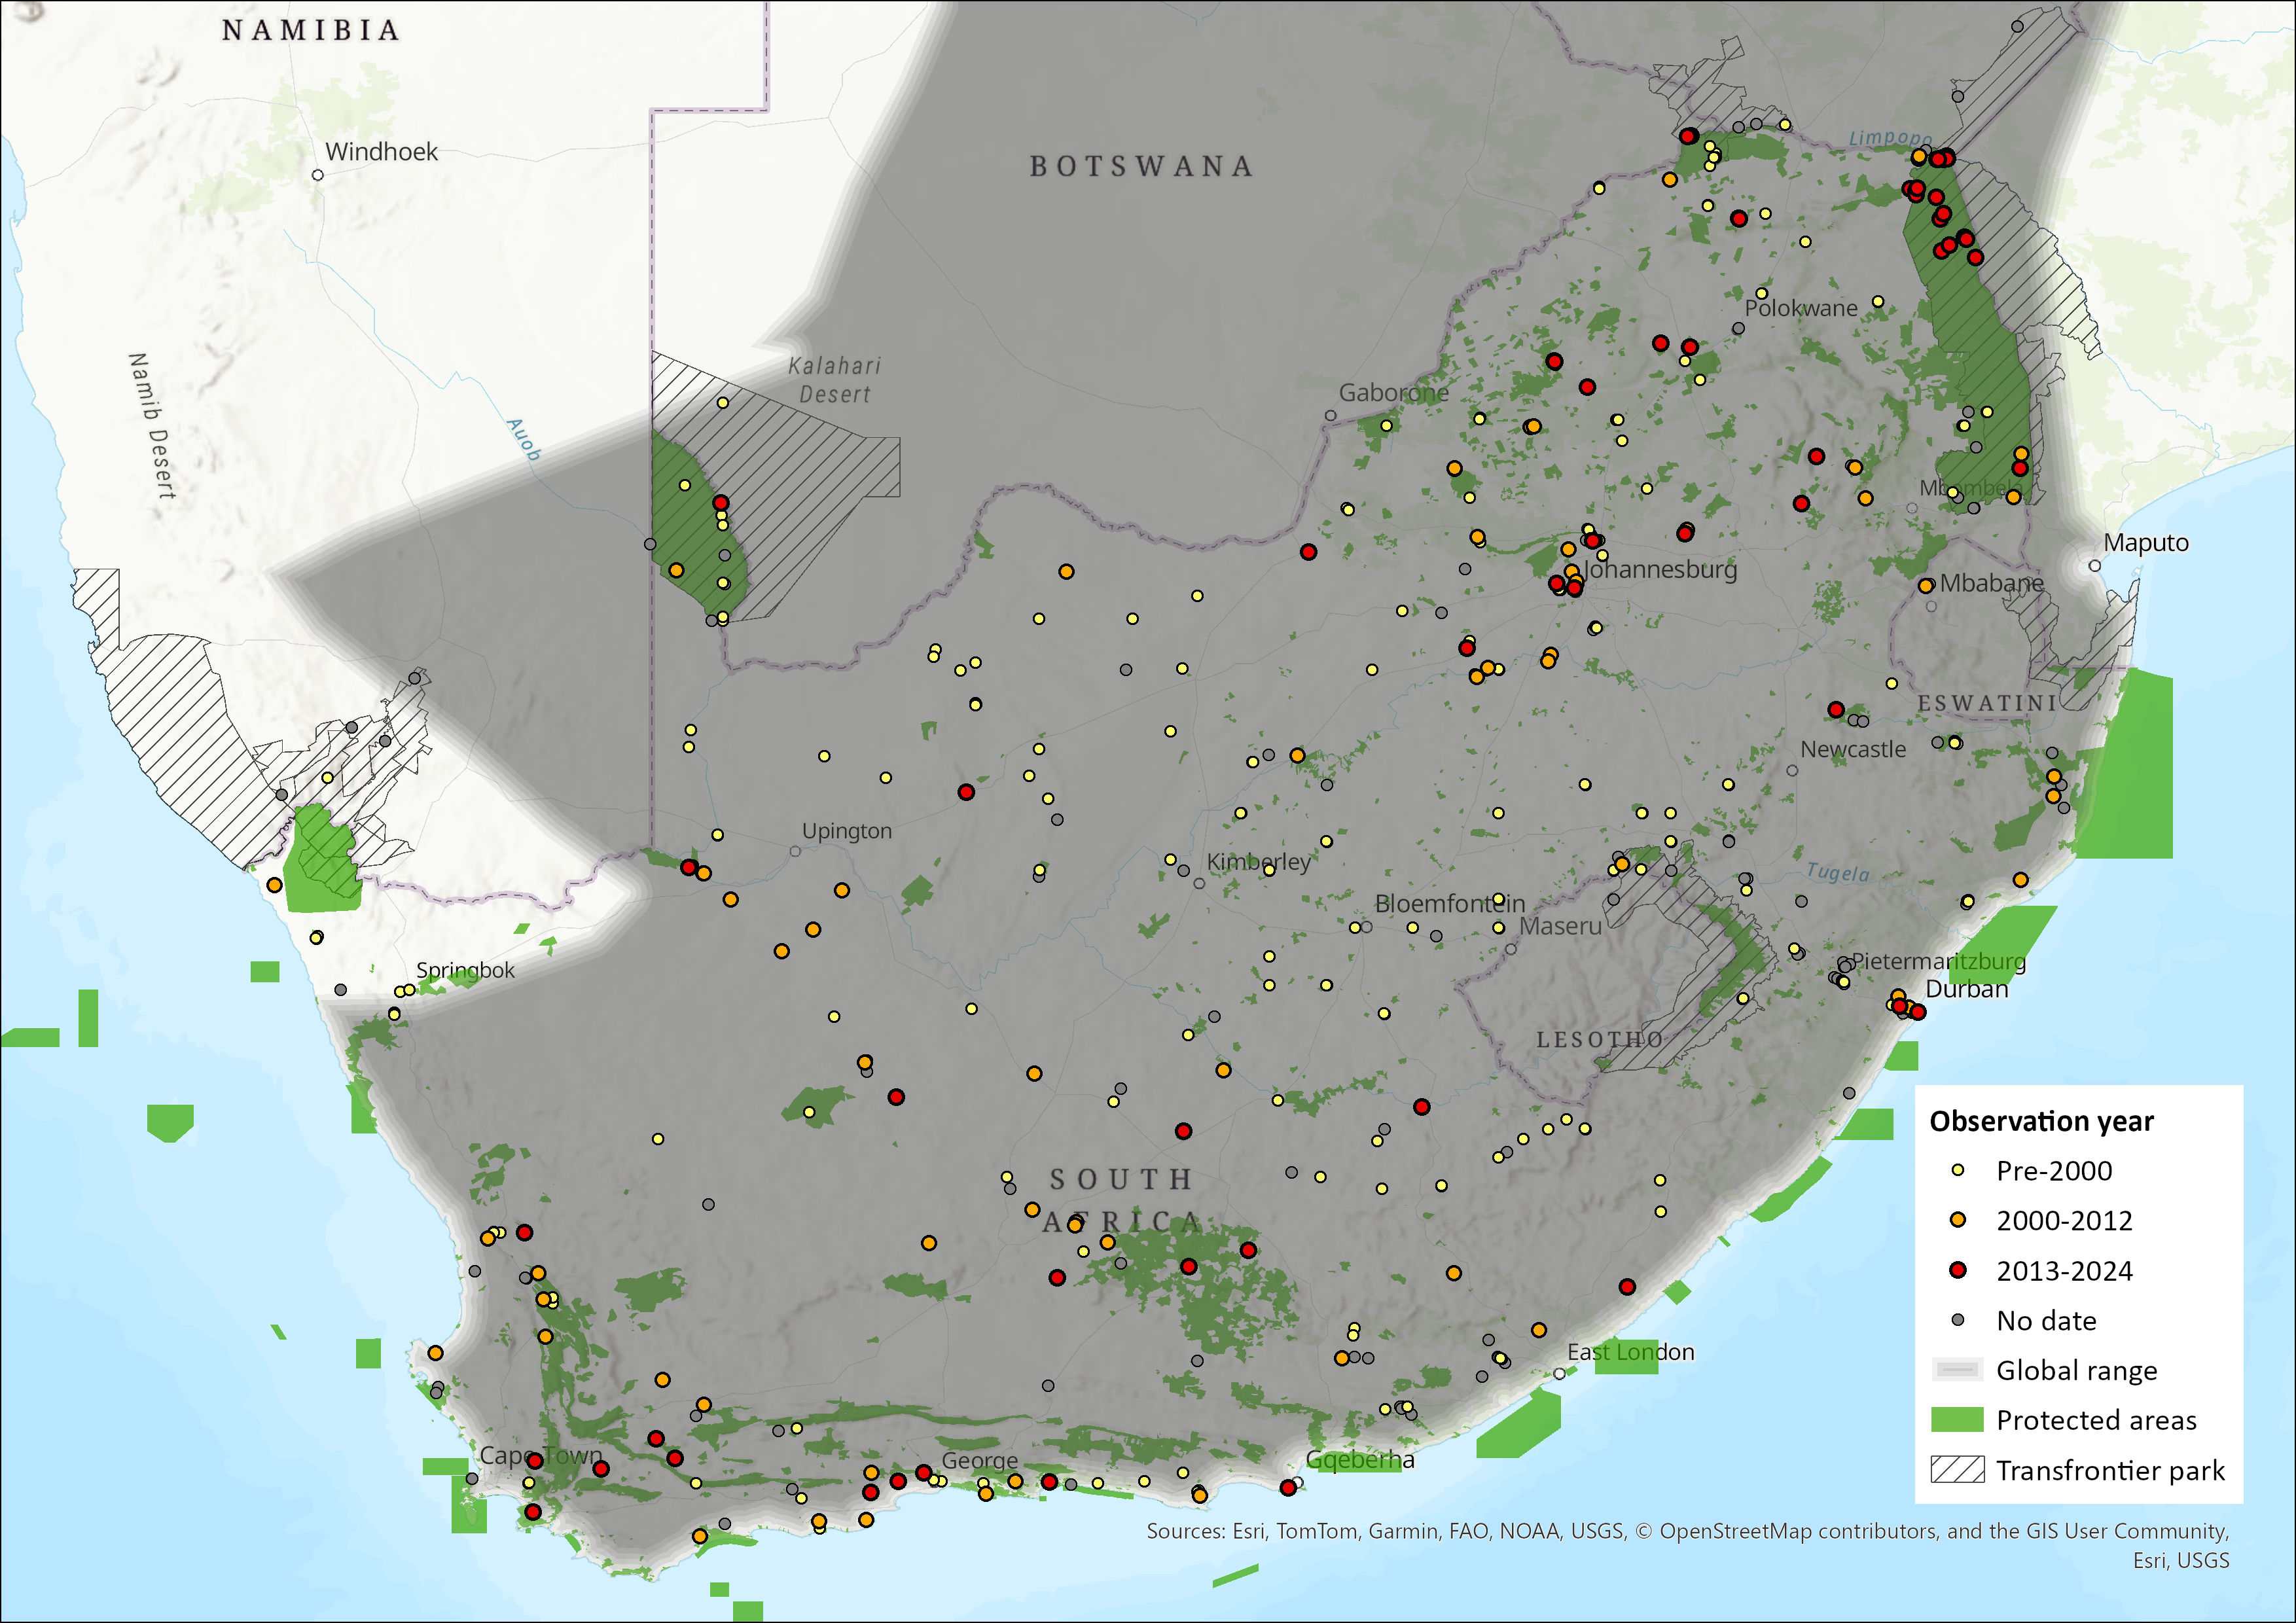Click the Windhoek city marker circle
The height and width of the screenshot is (1623, 2296).
click(x=318, y=175)
